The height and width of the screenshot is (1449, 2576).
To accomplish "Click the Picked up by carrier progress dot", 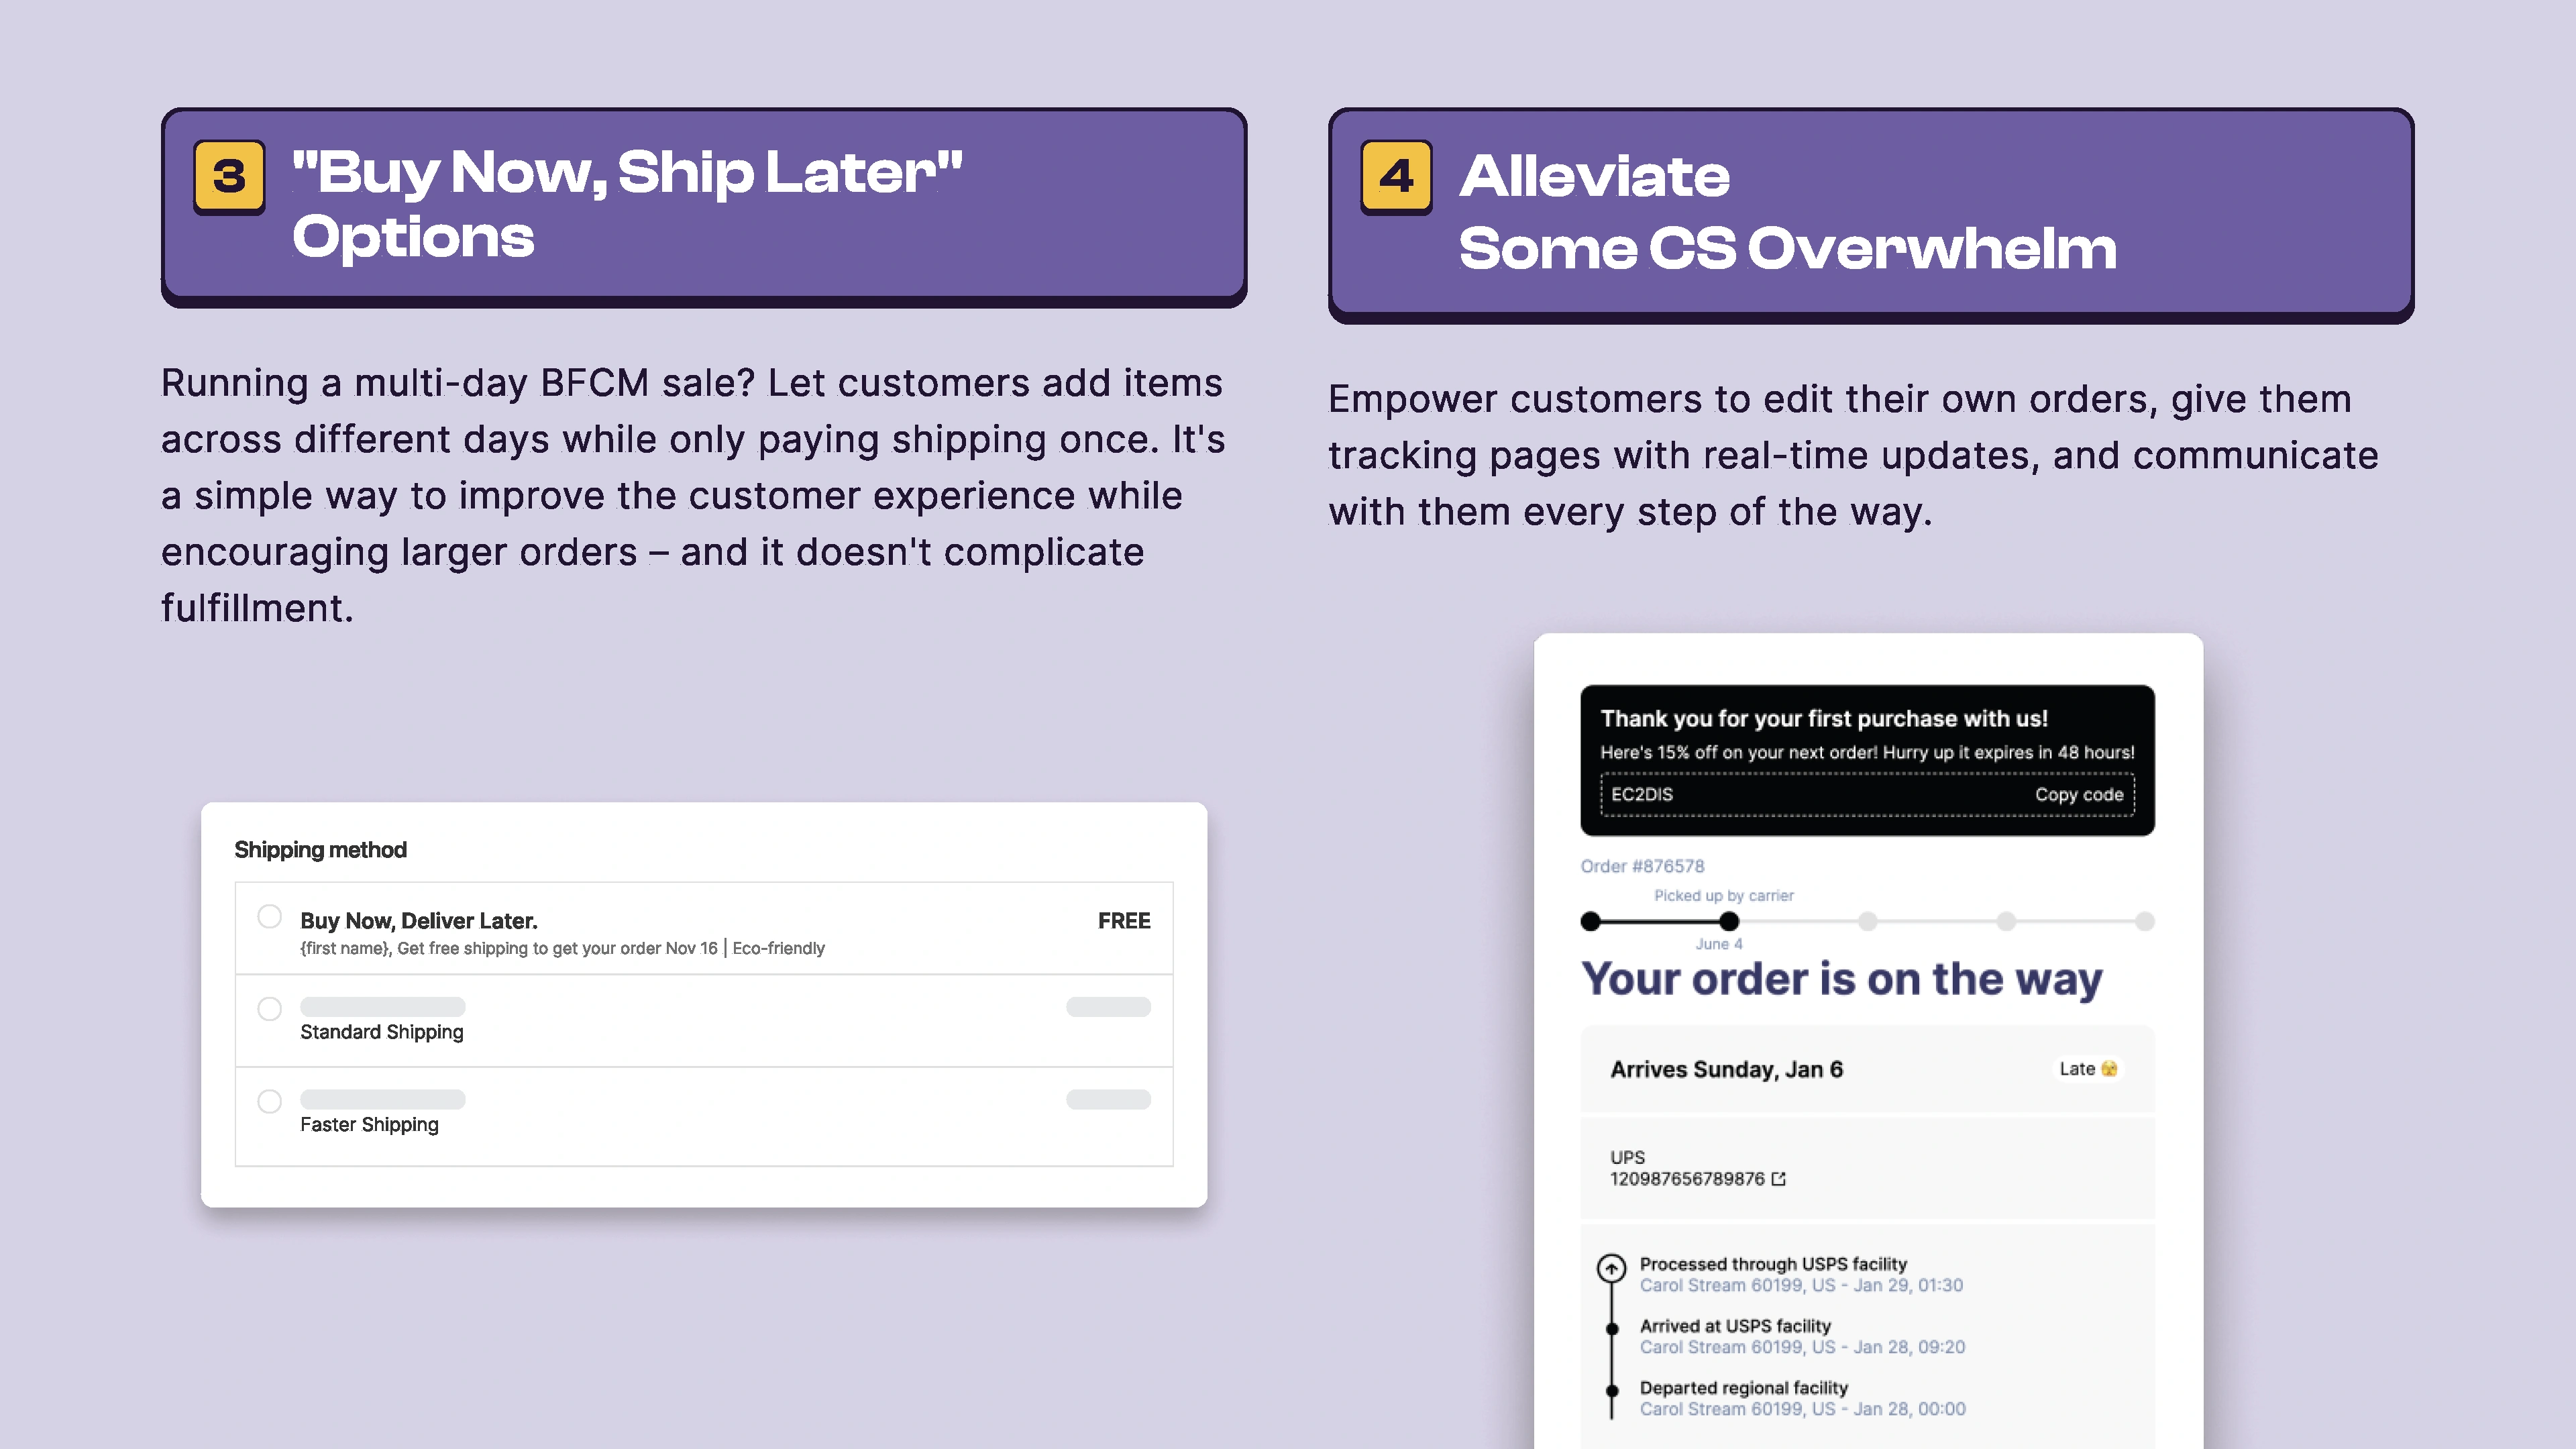I will tap(1728, 921).
